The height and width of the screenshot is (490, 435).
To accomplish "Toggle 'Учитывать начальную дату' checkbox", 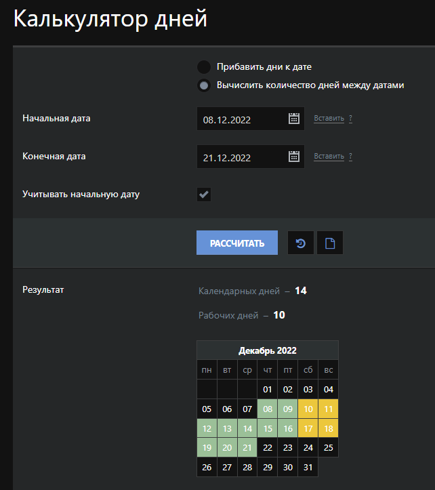I will coord(204,195).
